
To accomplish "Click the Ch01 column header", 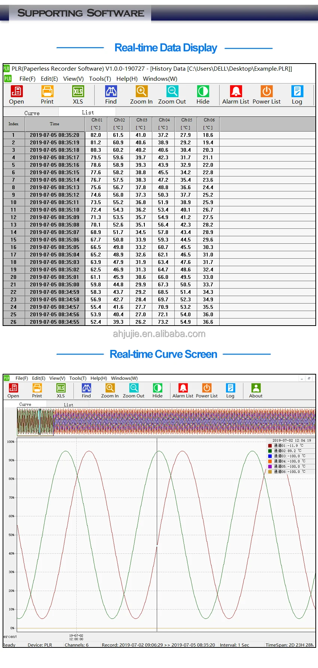I will (97, 124).
